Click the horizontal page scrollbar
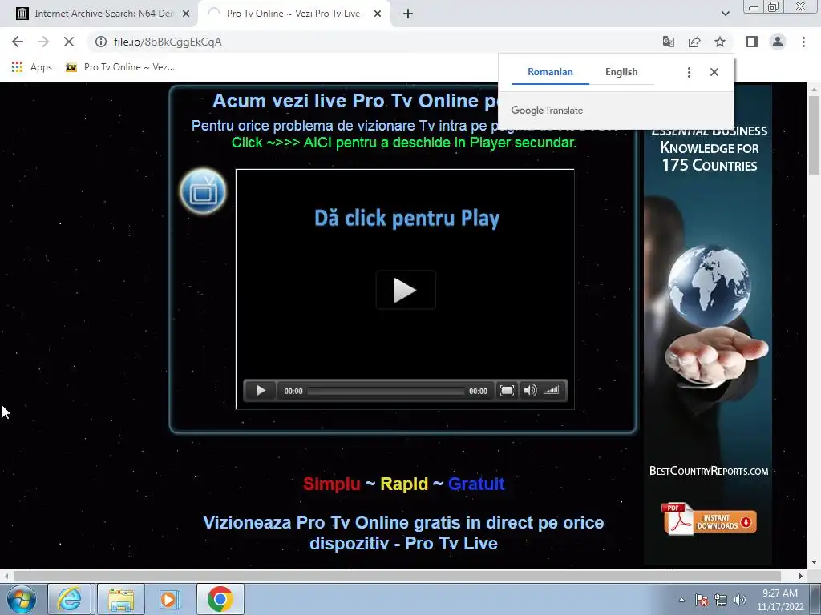The height and width of the screenshot is (615, 821). tap(397, 576)
